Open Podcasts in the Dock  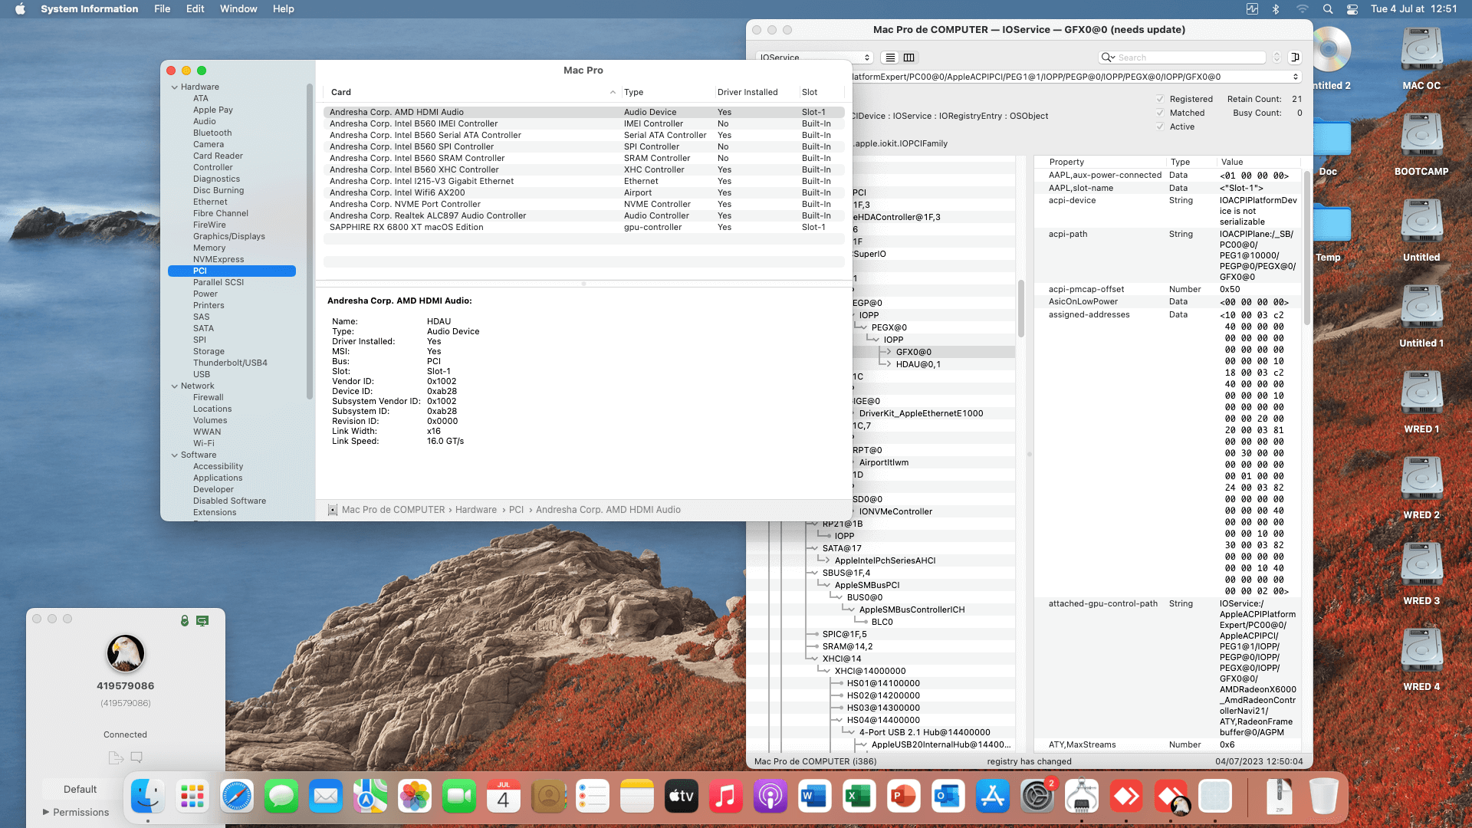point(770,797)
